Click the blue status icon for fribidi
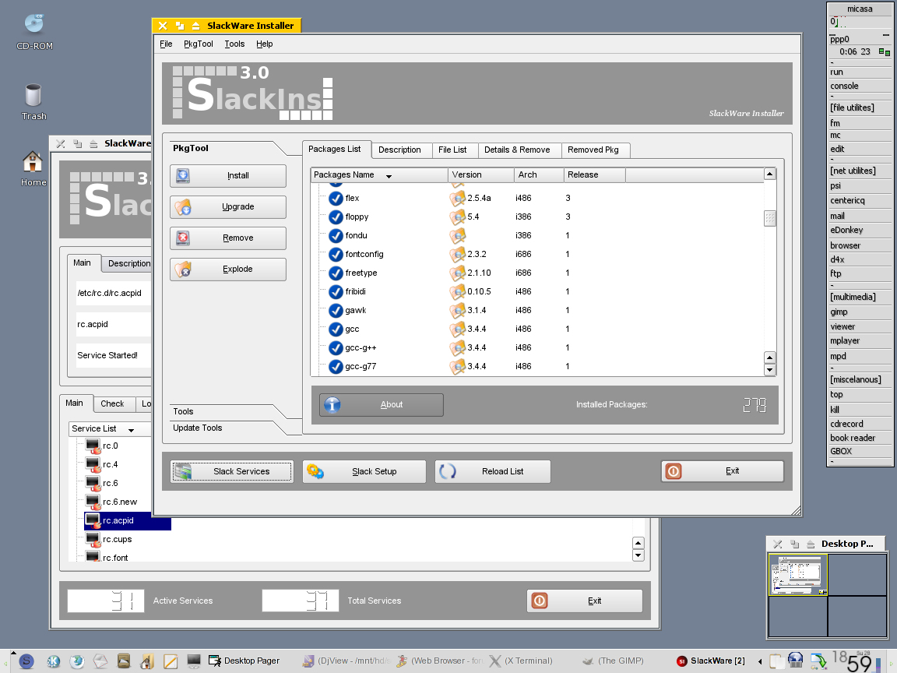The width and height of the screenshot is (897, 673). [x=336, y=291]
